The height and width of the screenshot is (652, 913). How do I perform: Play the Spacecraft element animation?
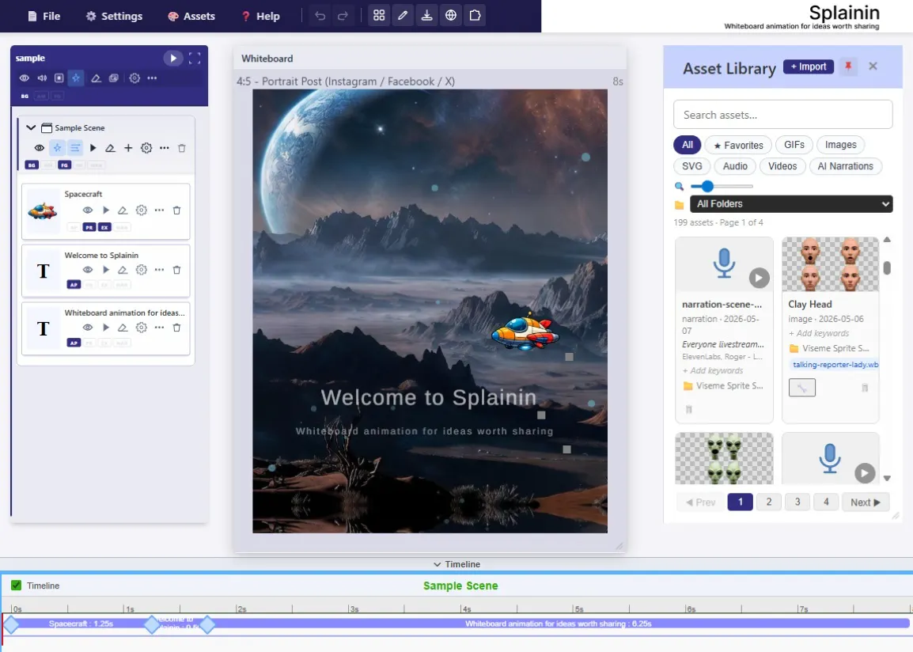[105, 210]
